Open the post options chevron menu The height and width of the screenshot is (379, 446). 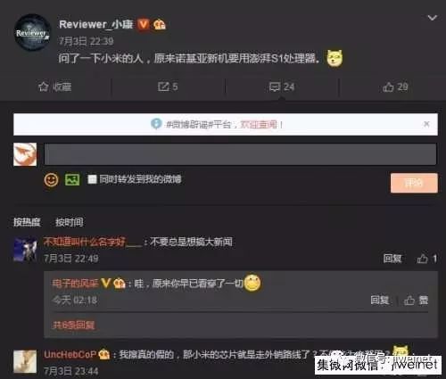point(432,18)
